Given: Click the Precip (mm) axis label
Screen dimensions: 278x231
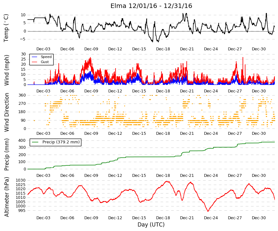Looking at the screenshot, I should pyautogui.click(x=6, y=155).
